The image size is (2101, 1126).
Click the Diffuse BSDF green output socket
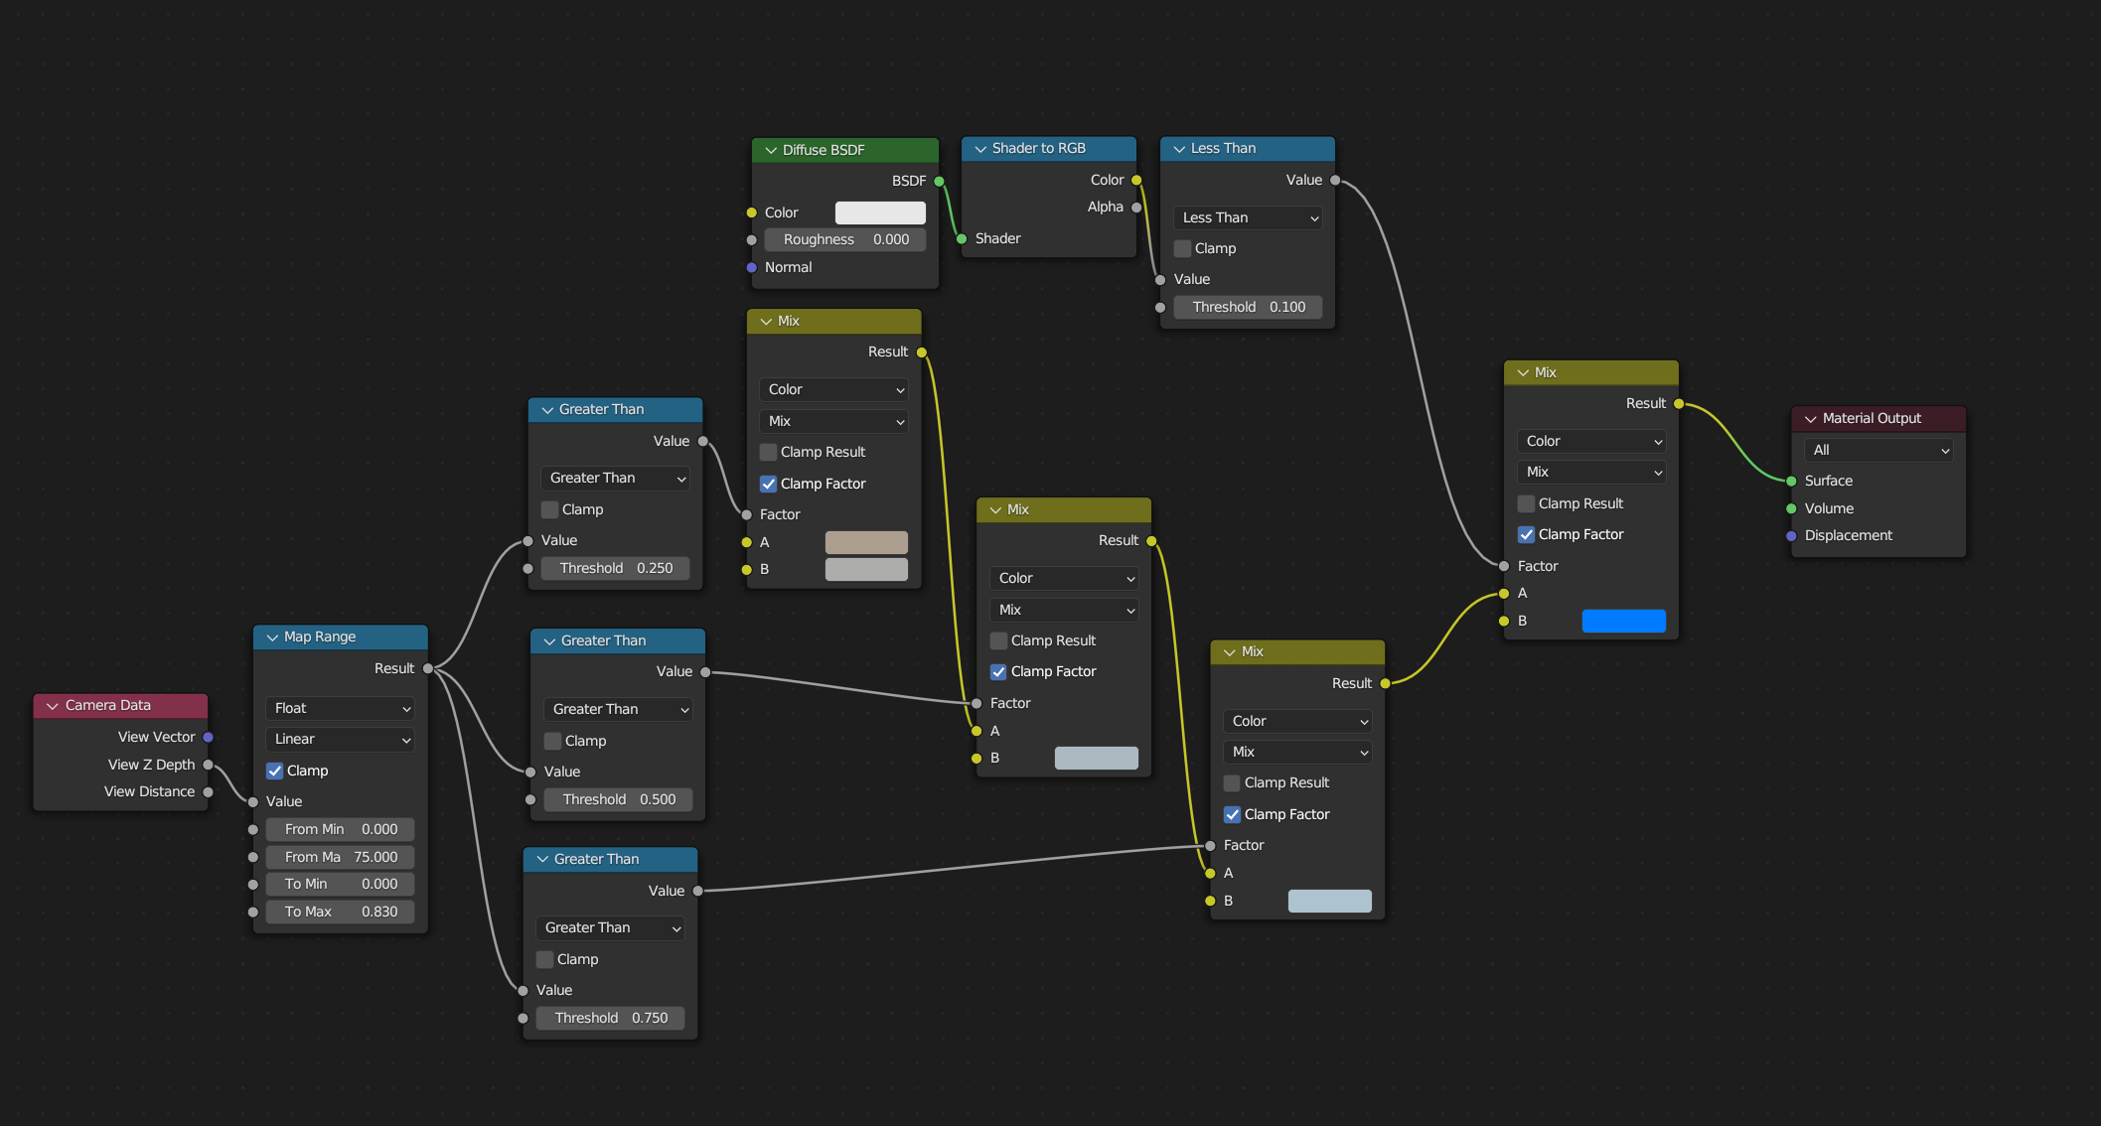point(939,181)
